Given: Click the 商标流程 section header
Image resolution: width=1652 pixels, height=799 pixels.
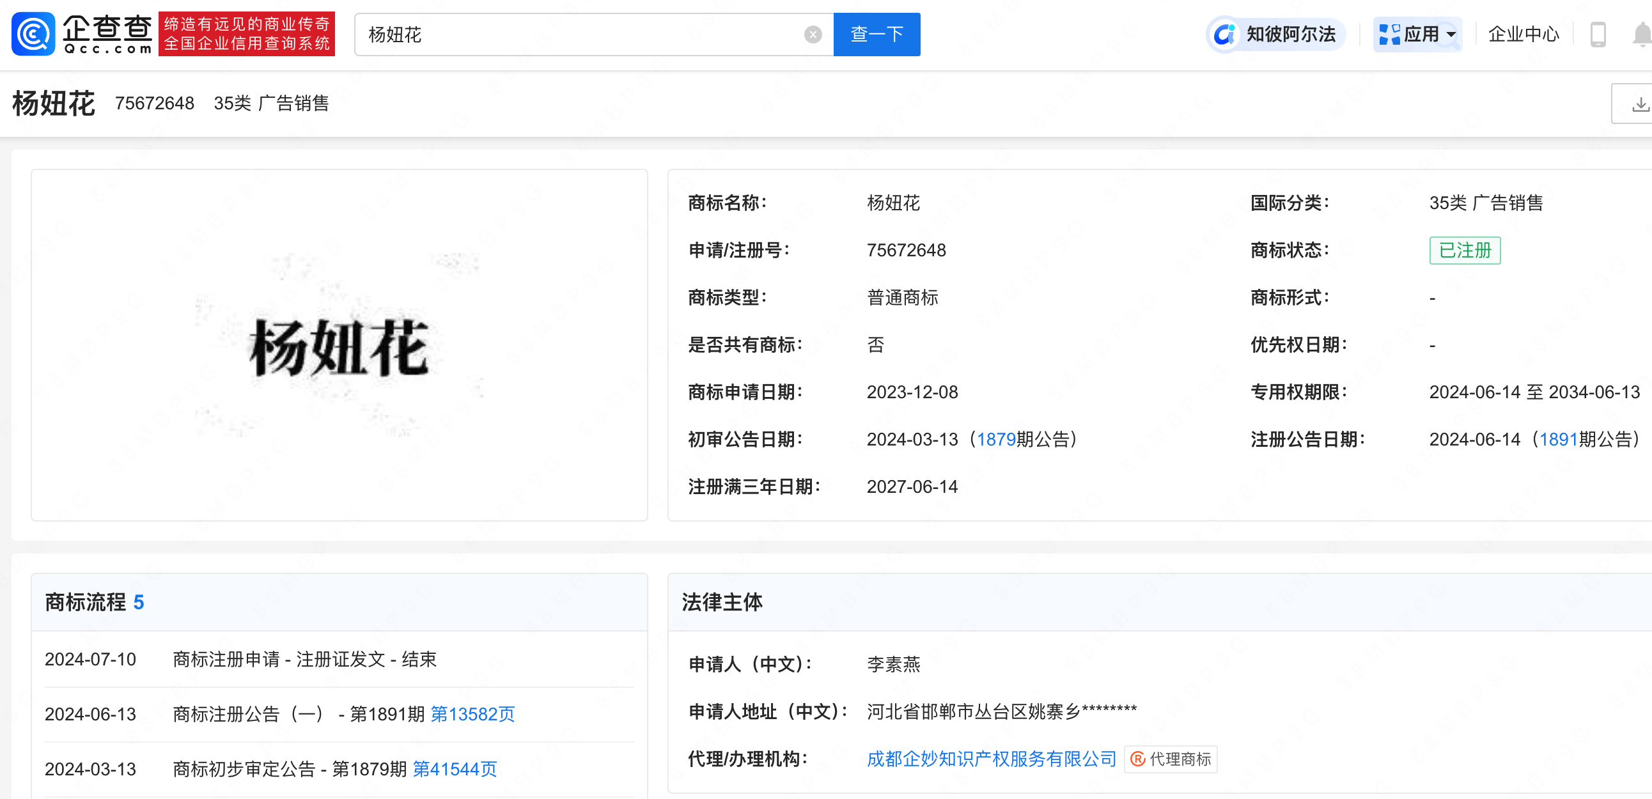Looking at the screenshot, I should (x=339, y=602).
